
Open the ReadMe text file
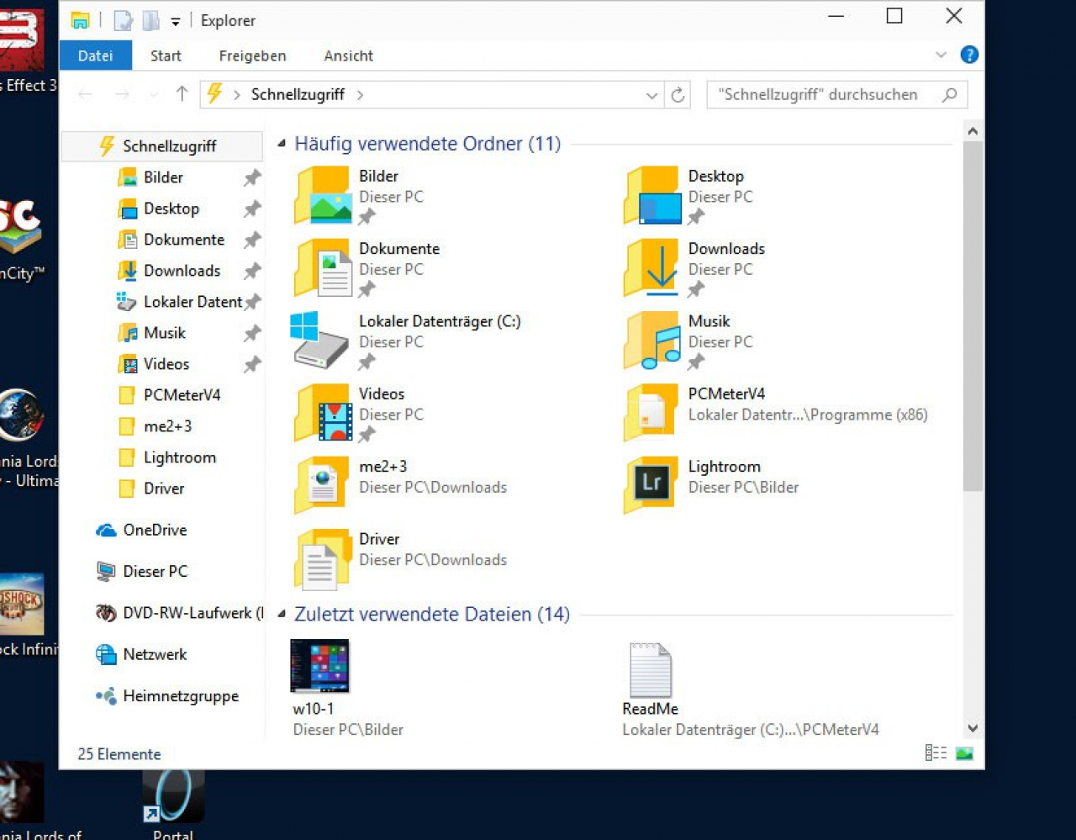(x=651, y=670)
